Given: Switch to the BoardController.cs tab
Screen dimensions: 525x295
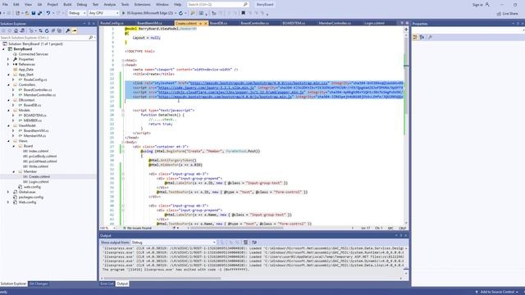Looking at the screenshot, I should click(255, 24).
